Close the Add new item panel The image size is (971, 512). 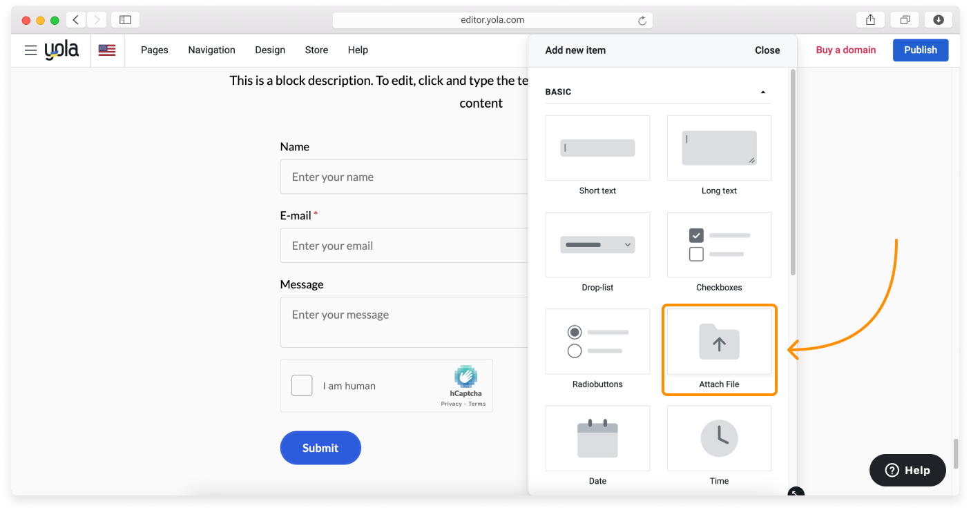click(767, 50)
